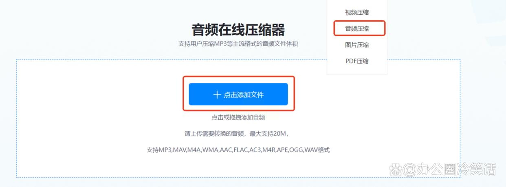Choose 音频压缩 in the dropdown menu
The image size is (506, 187).
tap(357, 29)
